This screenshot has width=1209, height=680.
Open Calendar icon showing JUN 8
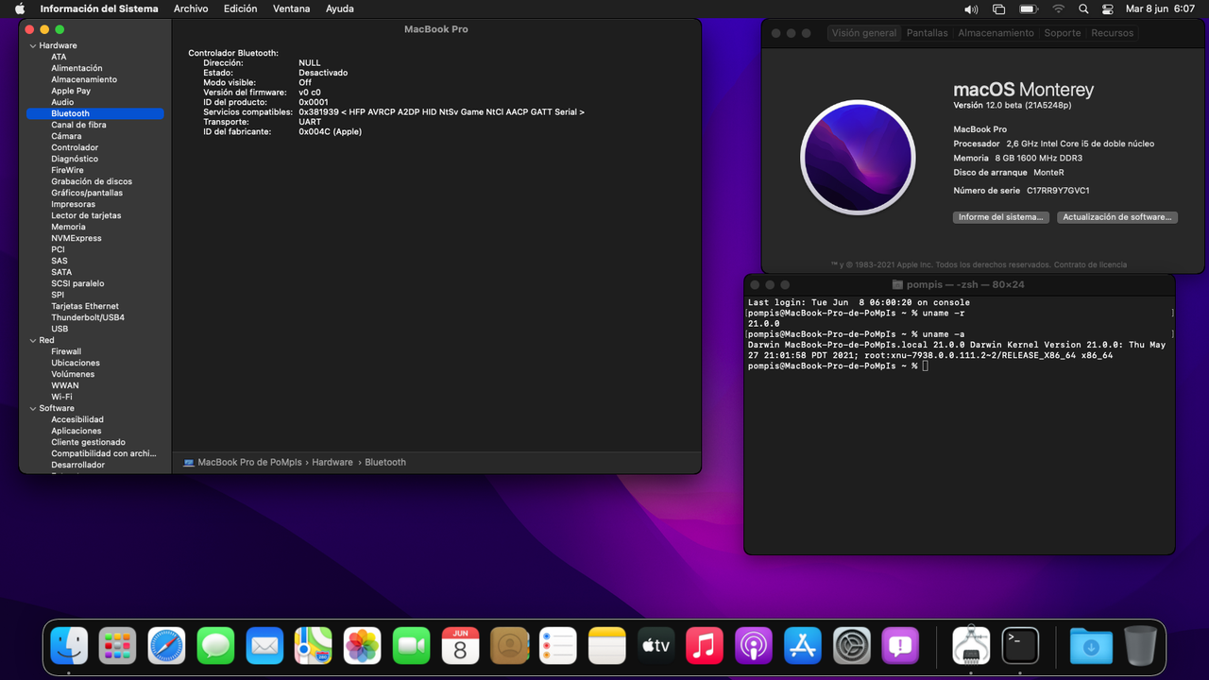click(461, 646)
